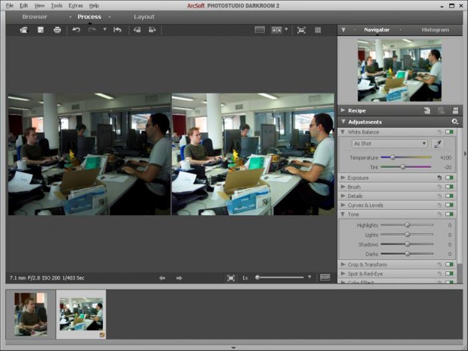The image size is (468, 351).
Task: Toggle Brush adjustment switch
Action: pyautogui.click(x=449, y=187)
